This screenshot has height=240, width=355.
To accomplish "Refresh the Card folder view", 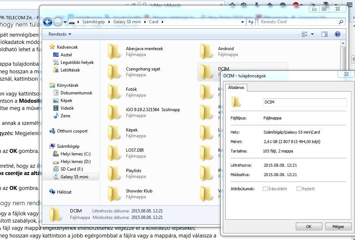I will coord(250,22).
